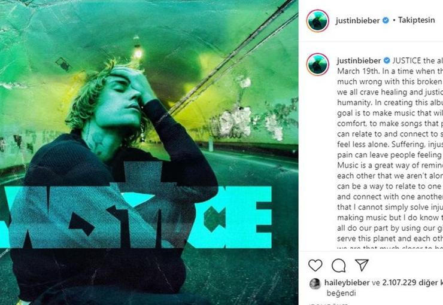The image size is (443, 305).
Task: Share the post using the paper plane icon
Action: pos(362,265)
